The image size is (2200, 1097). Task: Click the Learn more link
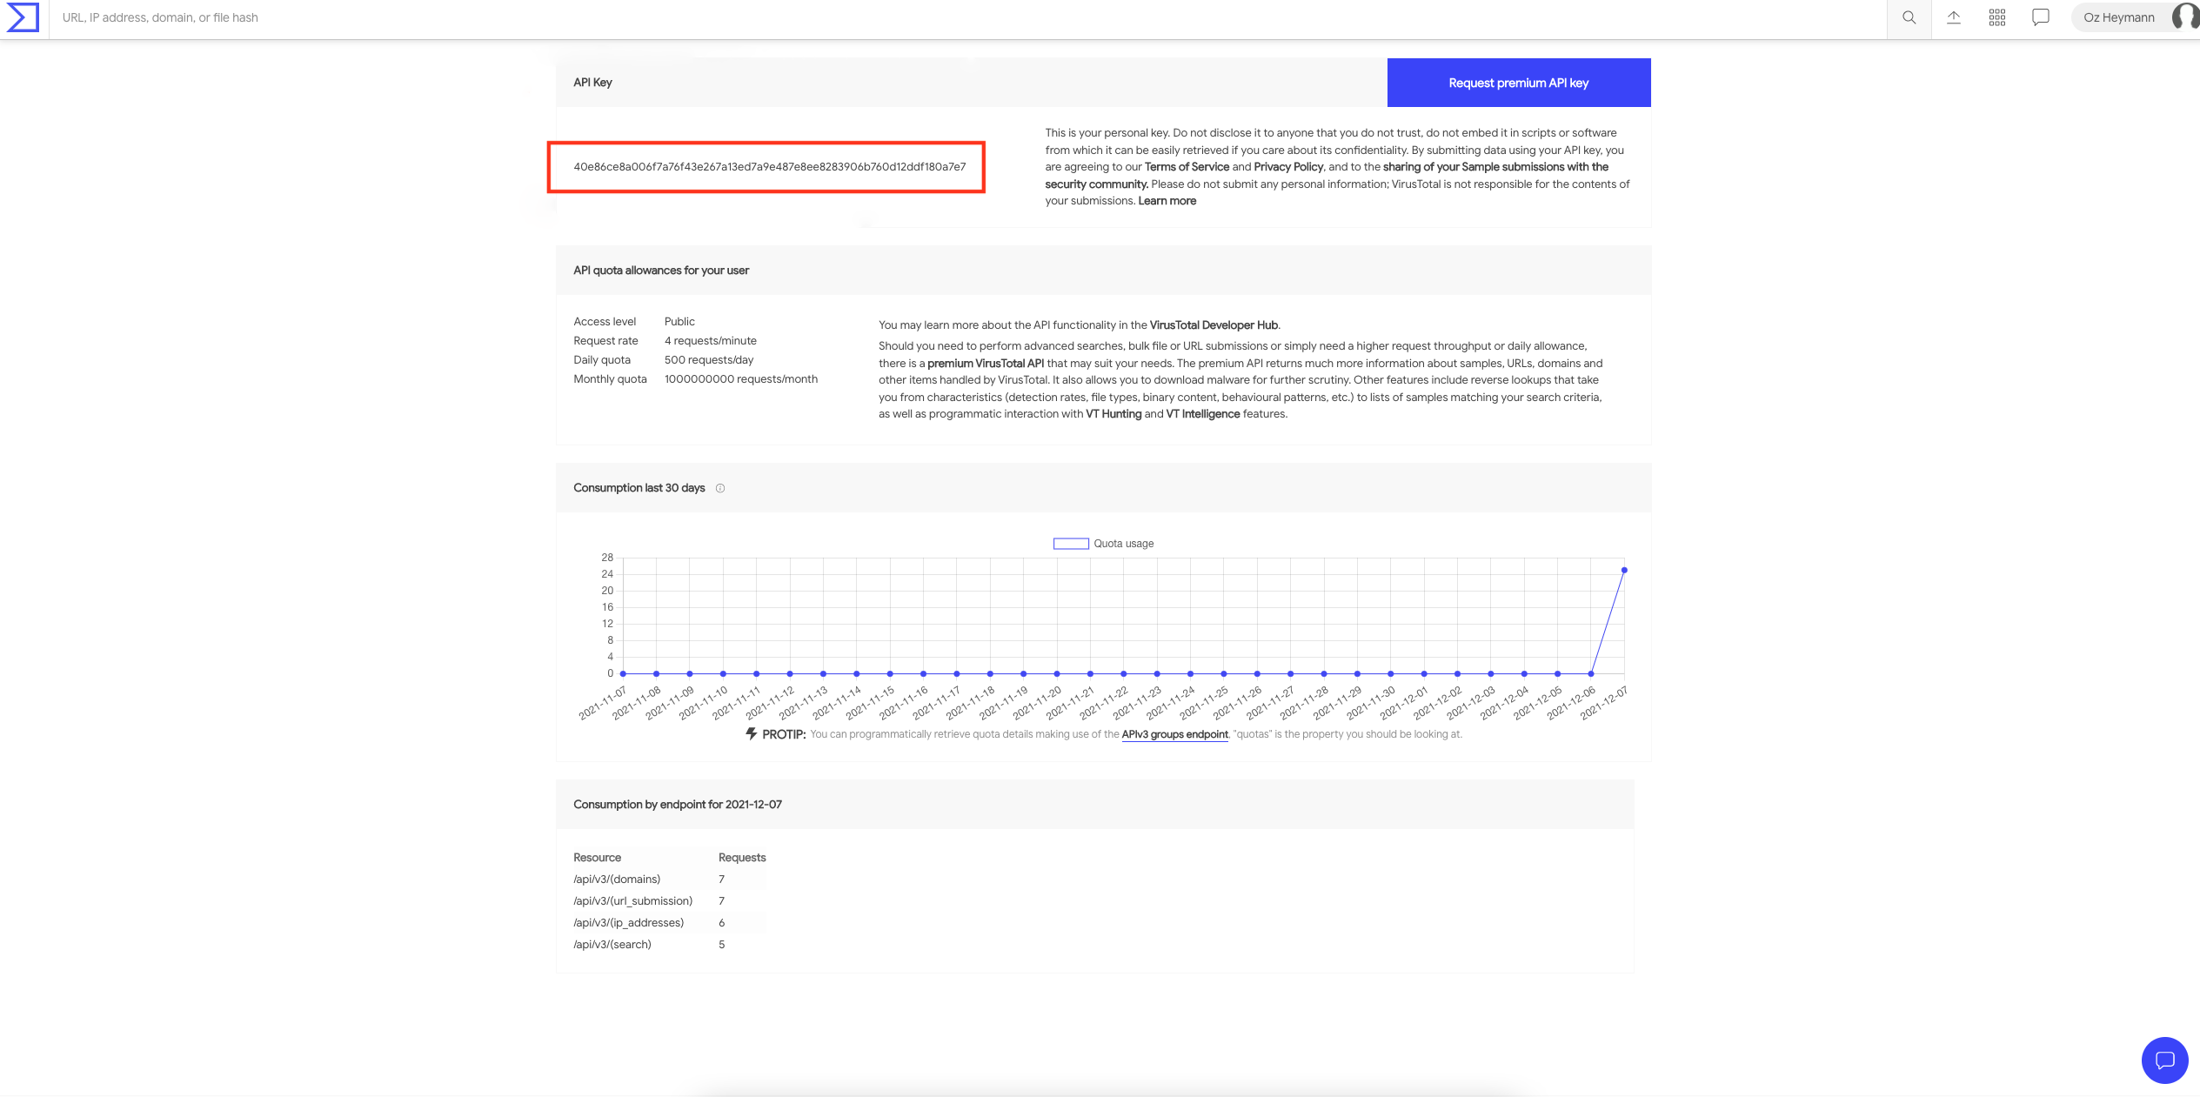tap(1167, 201)
